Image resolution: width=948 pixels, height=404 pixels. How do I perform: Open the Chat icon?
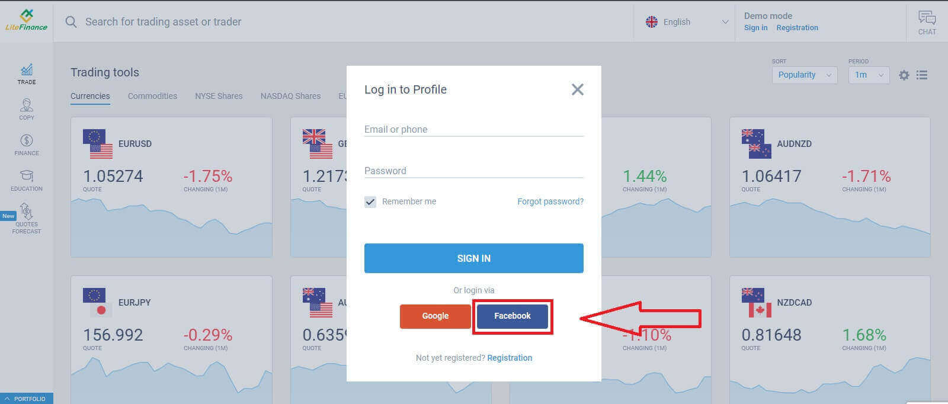(927, 23)
